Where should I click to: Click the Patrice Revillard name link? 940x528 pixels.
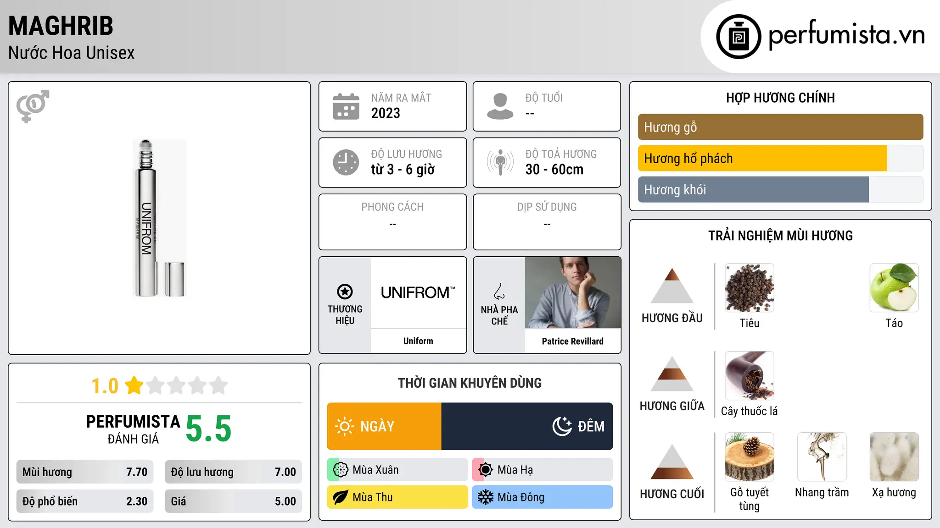pos(573,341)
